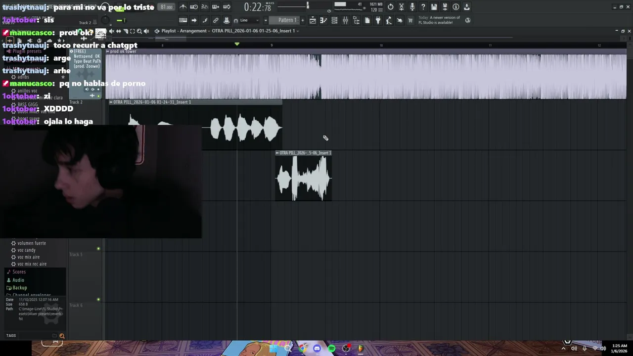Click the TAGS button in browser
The width and height of the screenshot is (633, 356).
point(11,336)
